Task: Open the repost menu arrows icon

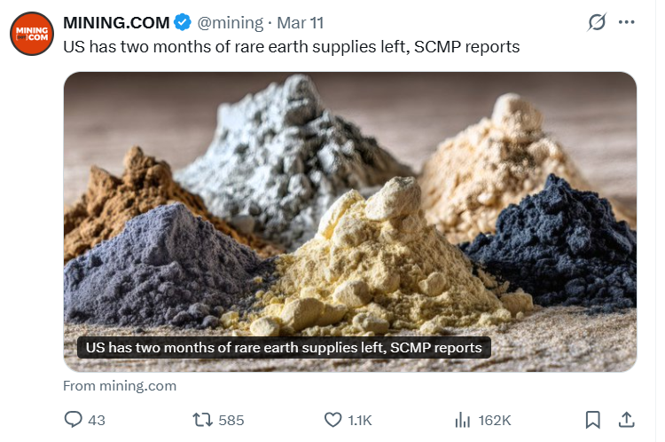Action: [202, 420]
